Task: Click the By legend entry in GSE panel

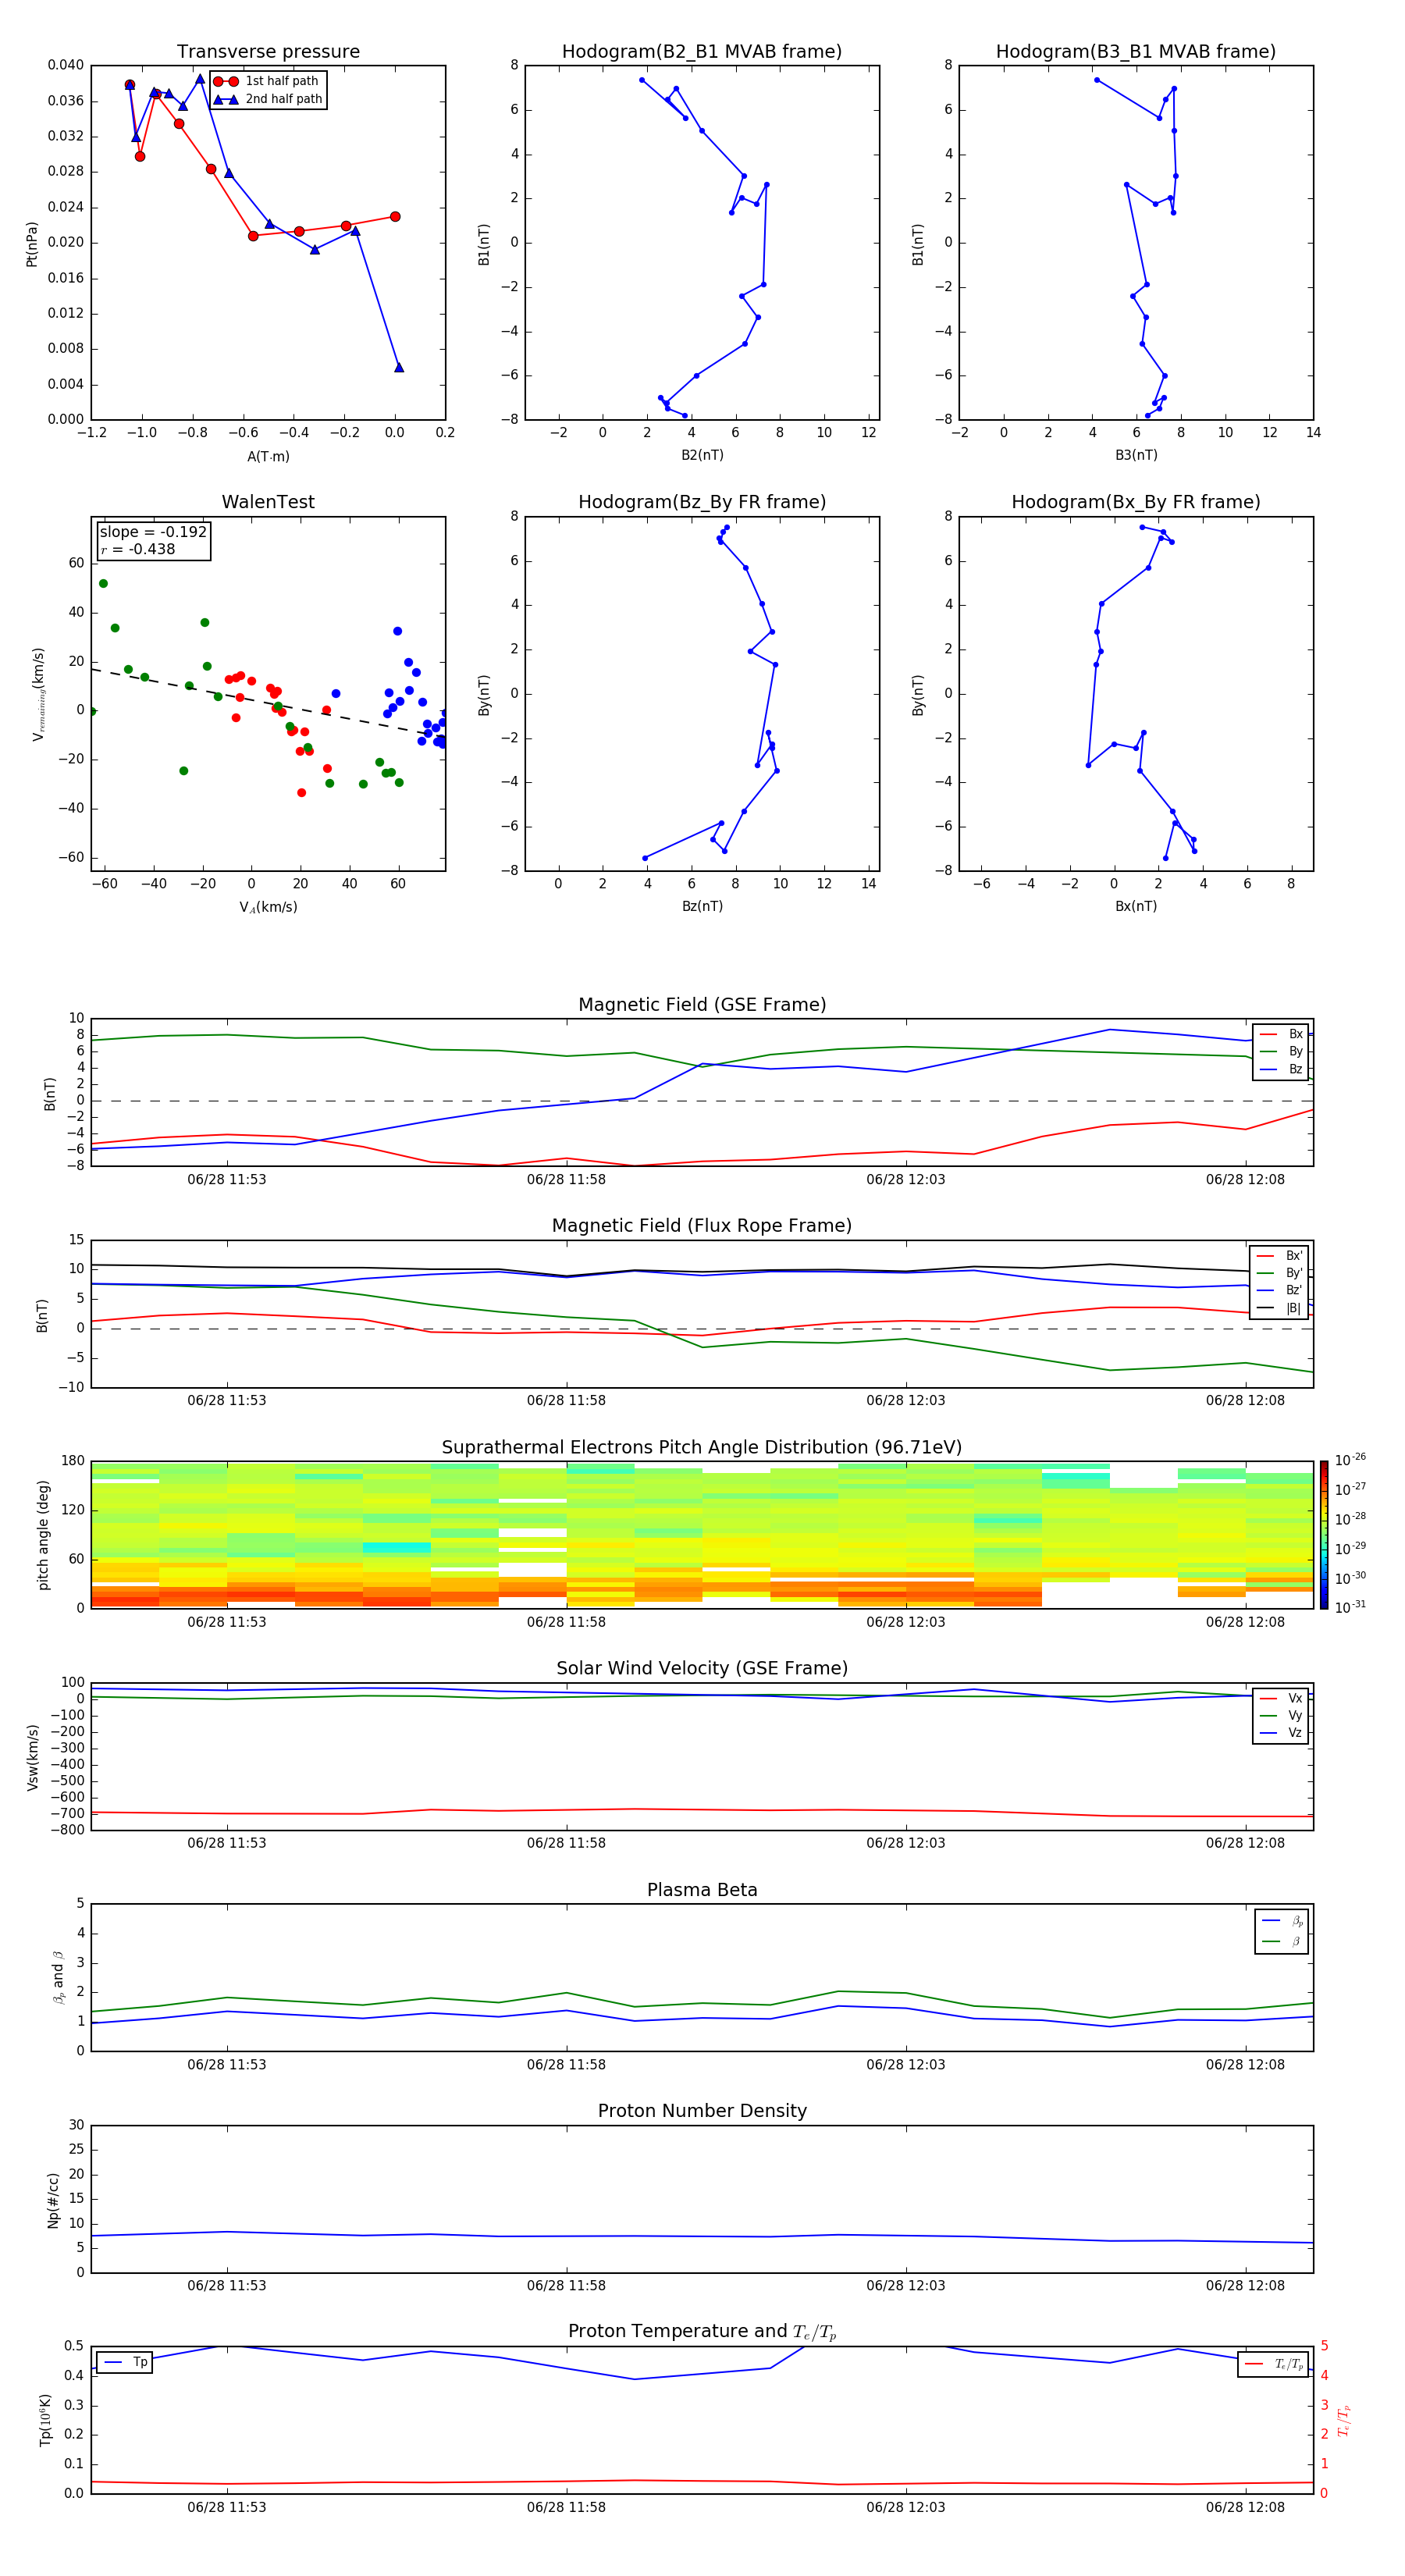Action: 1281,1051
